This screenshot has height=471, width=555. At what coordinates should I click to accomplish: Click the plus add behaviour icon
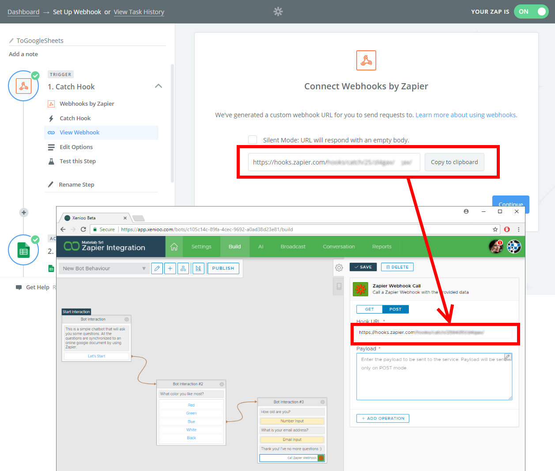[x=170, y=268]
